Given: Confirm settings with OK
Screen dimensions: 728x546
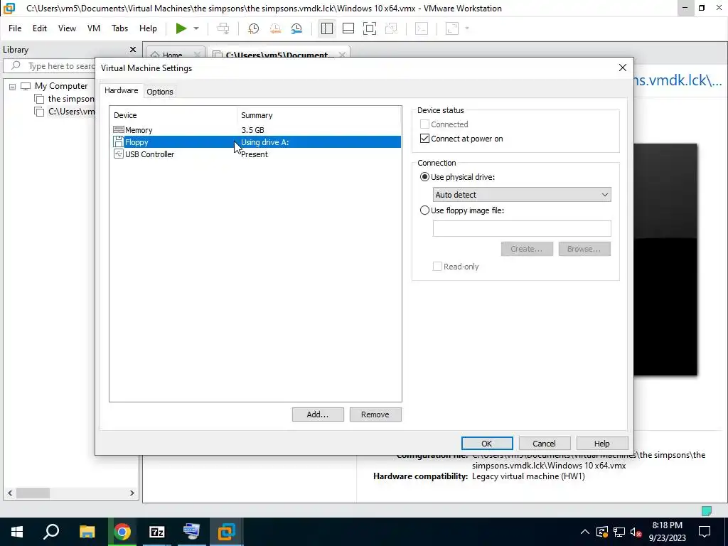Looking at the screenshot, I should tap(486, 444).
